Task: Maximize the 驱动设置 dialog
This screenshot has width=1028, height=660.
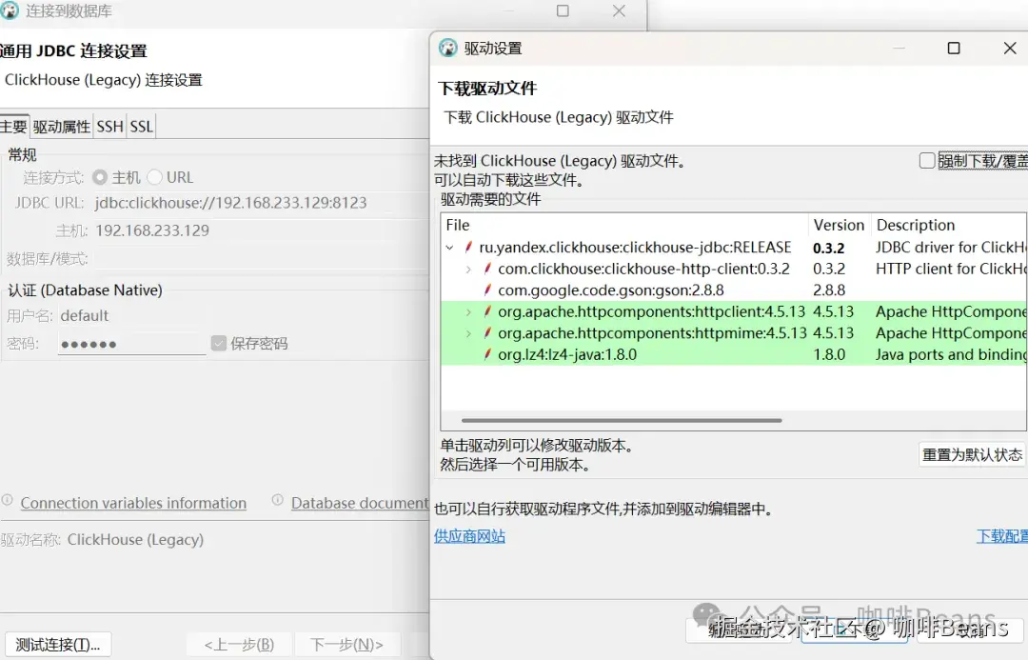Action: coord(954,48)
